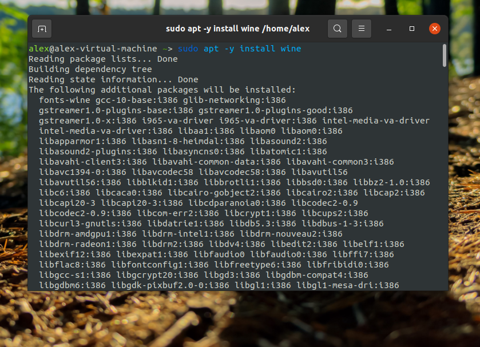The width and height of the screenshot is (480, 347).
Task: Click the "Building dependency tree" output line
Action: [90, 69]
